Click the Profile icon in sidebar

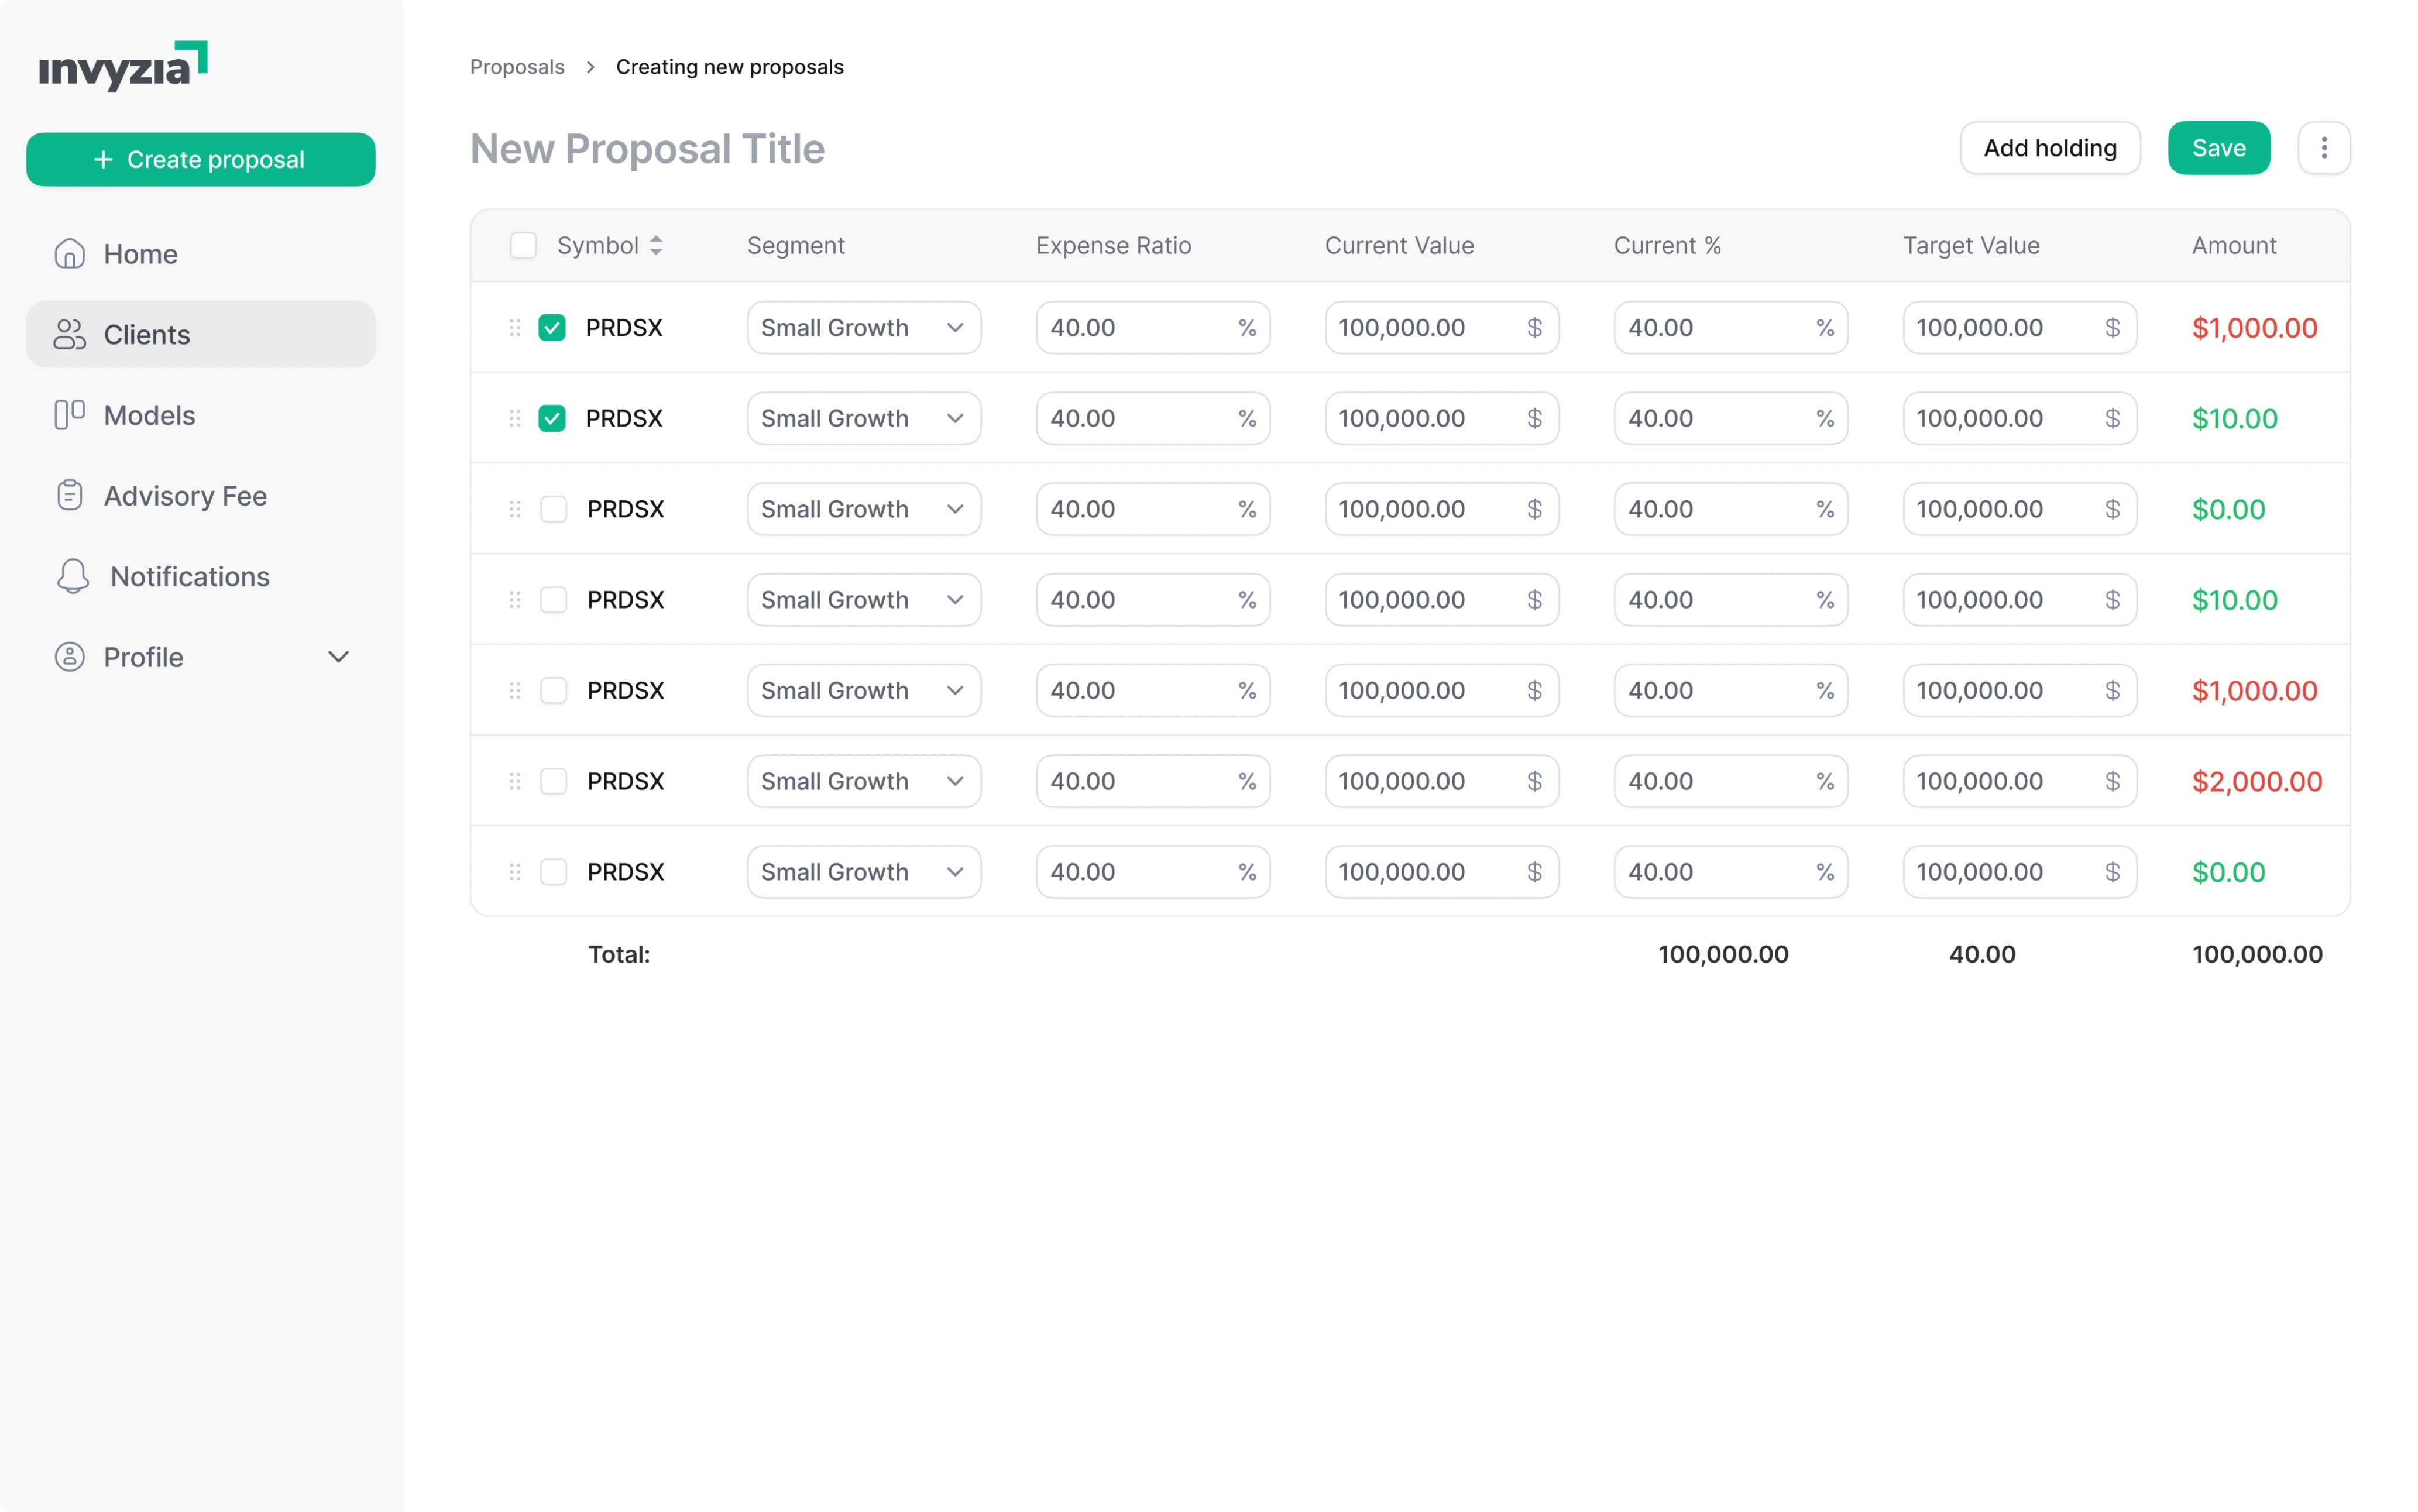pyautogui.click(x=69, y=656)
